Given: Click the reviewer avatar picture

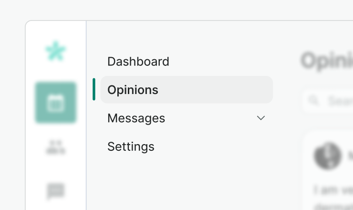Looking at the screenshot, I should coord(327,156).
